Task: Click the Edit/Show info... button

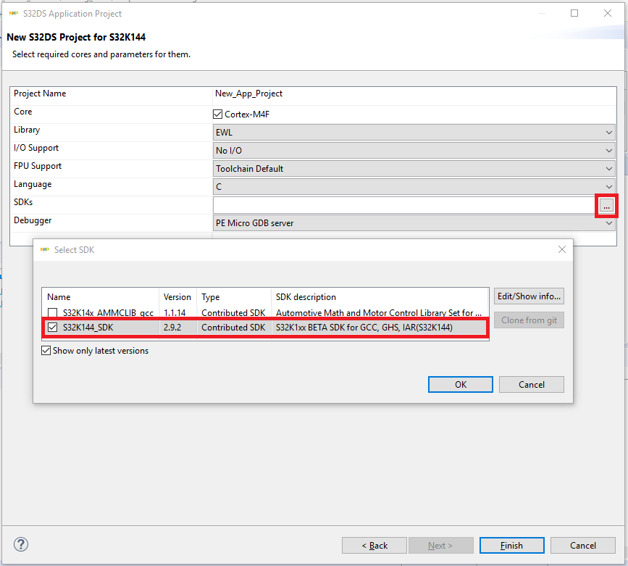Action: point(529,296)
